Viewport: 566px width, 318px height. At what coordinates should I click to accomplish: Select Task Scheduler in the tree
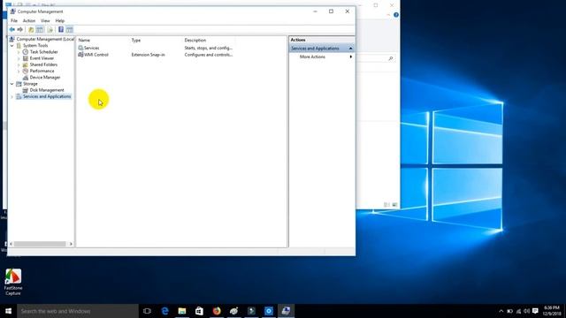[x=43, y=52]
